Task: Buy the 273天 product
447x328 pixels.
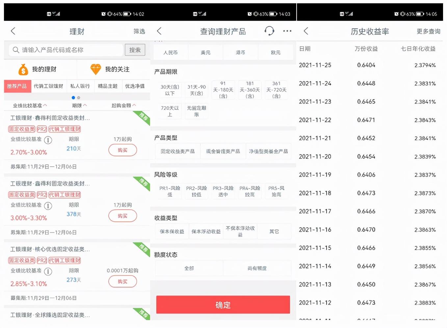Action: (123, 282)
